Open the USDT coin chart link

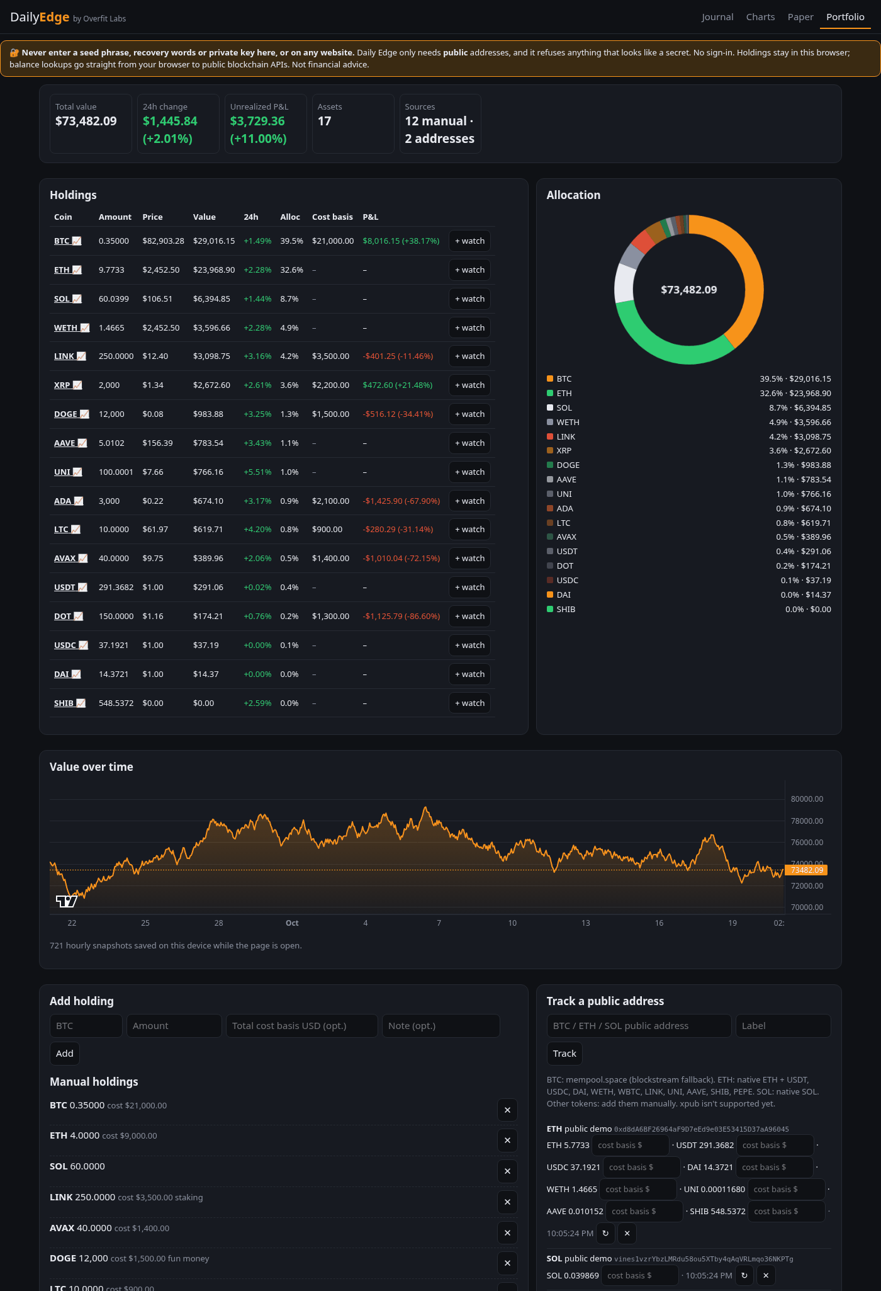[70, 588]
